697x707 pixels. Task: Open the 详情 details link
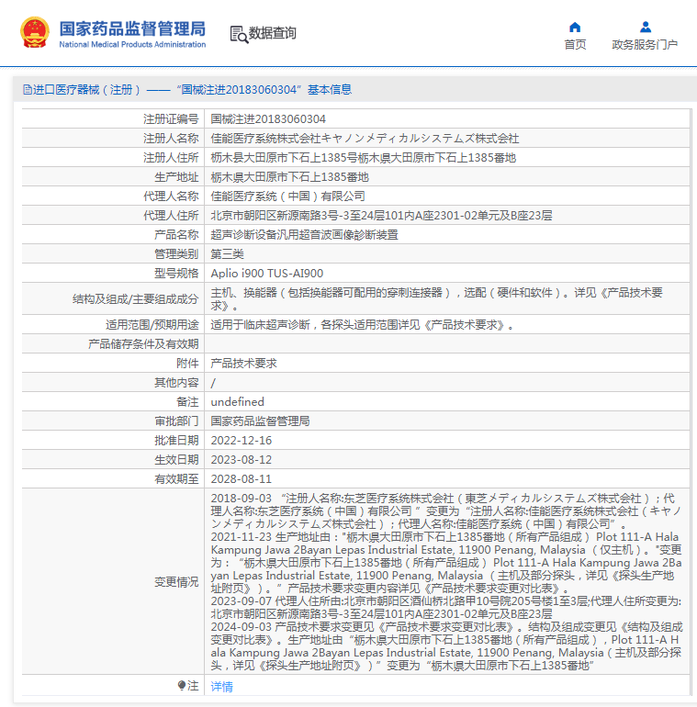coord(221,687)
